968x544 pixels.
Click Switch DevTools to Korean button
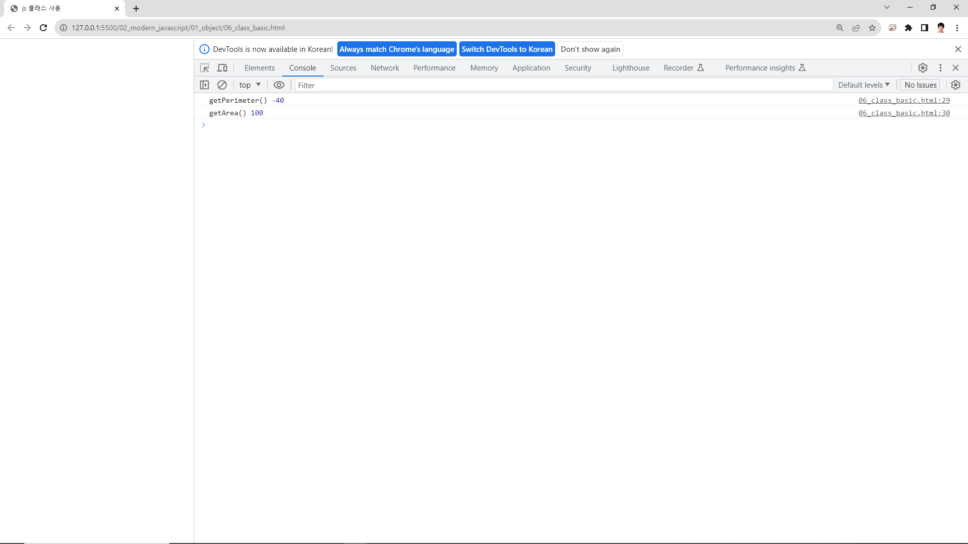tap(507, 49)
